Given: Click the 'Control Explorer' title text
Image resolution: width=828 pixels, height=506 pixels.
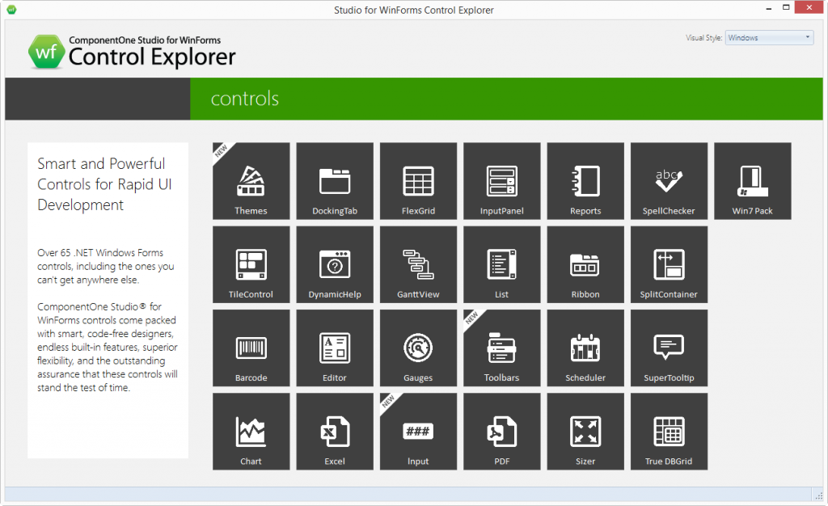Looking at the screenshot, I should click(x=152, y=57).
